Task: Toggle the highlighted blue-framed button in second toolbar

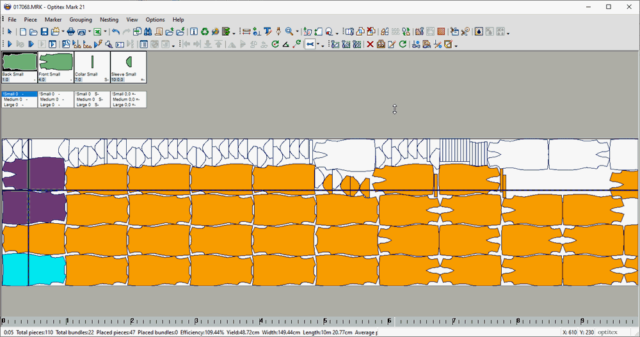Action: pyautogui.click(x=310, y=44)
